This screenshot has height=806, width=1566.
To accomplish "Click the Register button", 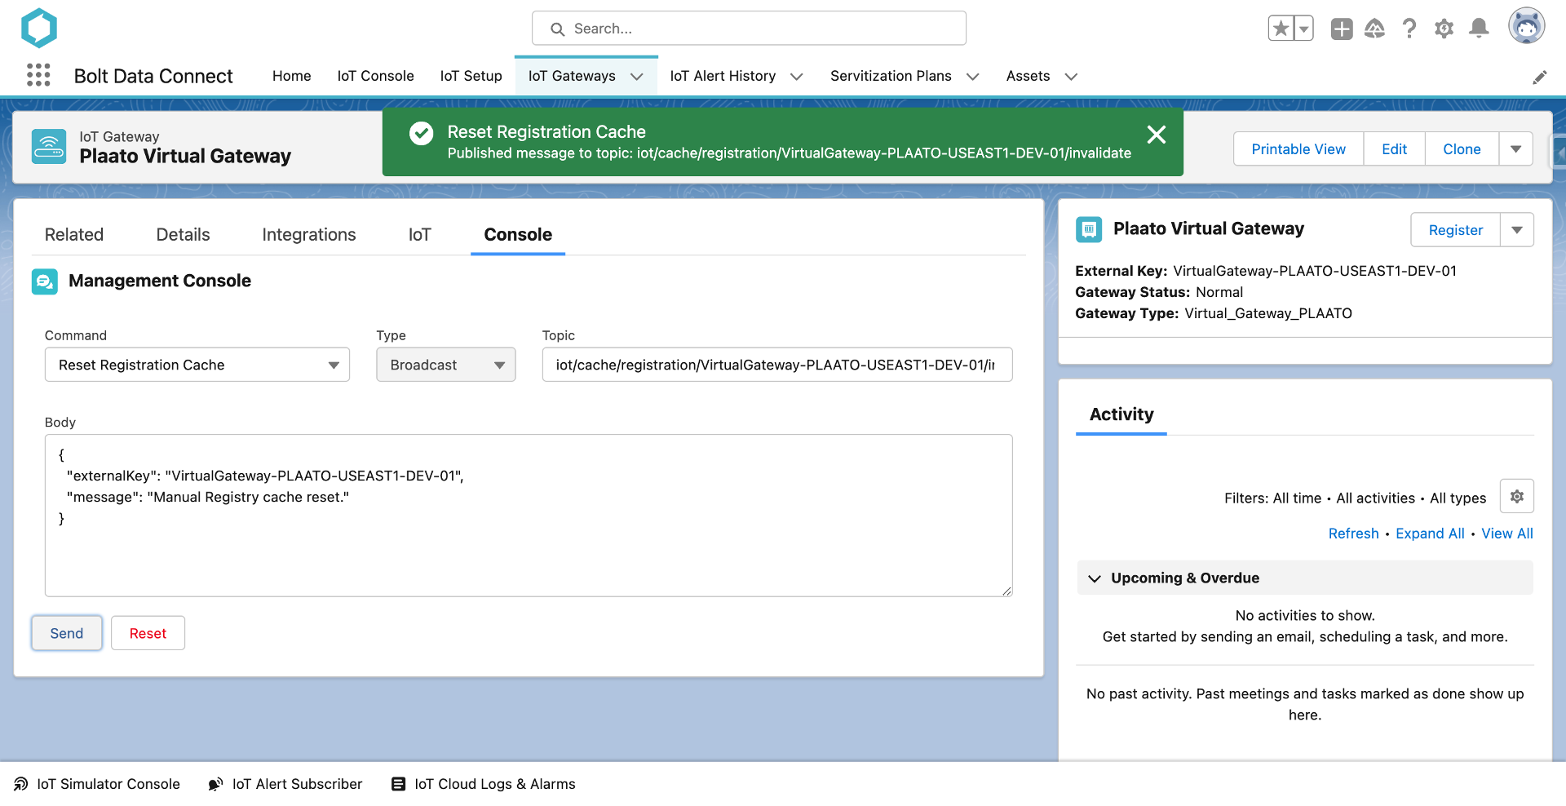I will [1456, 230].
